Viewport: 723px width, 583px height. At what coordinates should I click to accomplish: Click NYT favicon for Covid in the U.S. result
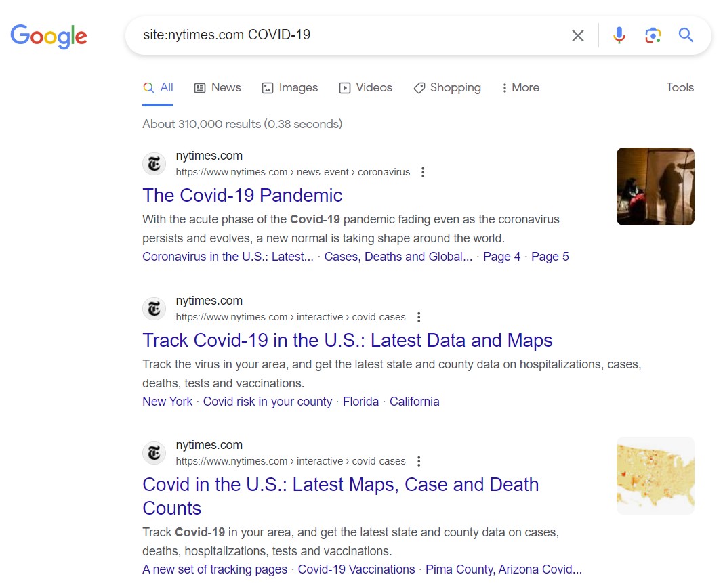click(154, 453)
